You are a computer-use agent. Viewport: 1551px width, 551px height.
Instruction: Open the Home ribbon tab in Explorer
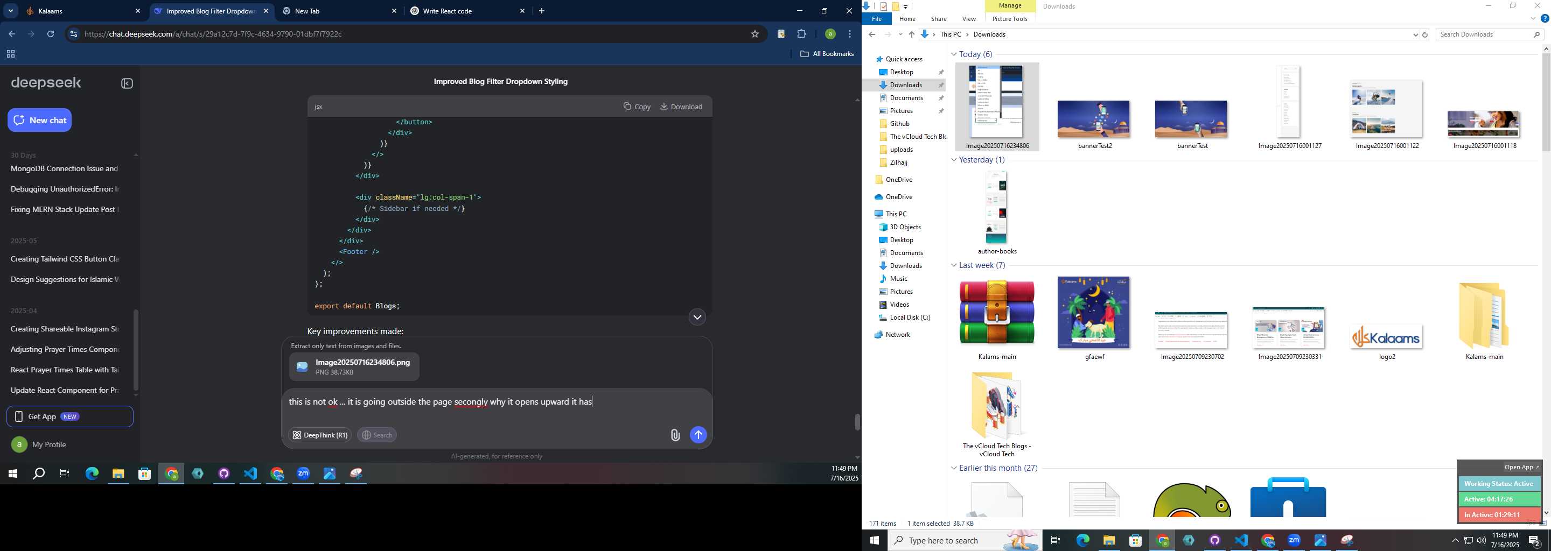click(907, 19)
